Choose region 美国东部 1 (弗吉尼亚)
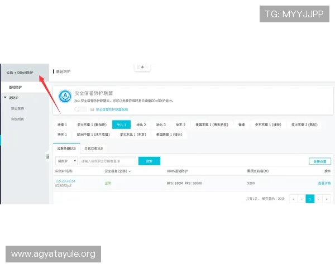The image size is (335, 268). [x=212, y=125]
